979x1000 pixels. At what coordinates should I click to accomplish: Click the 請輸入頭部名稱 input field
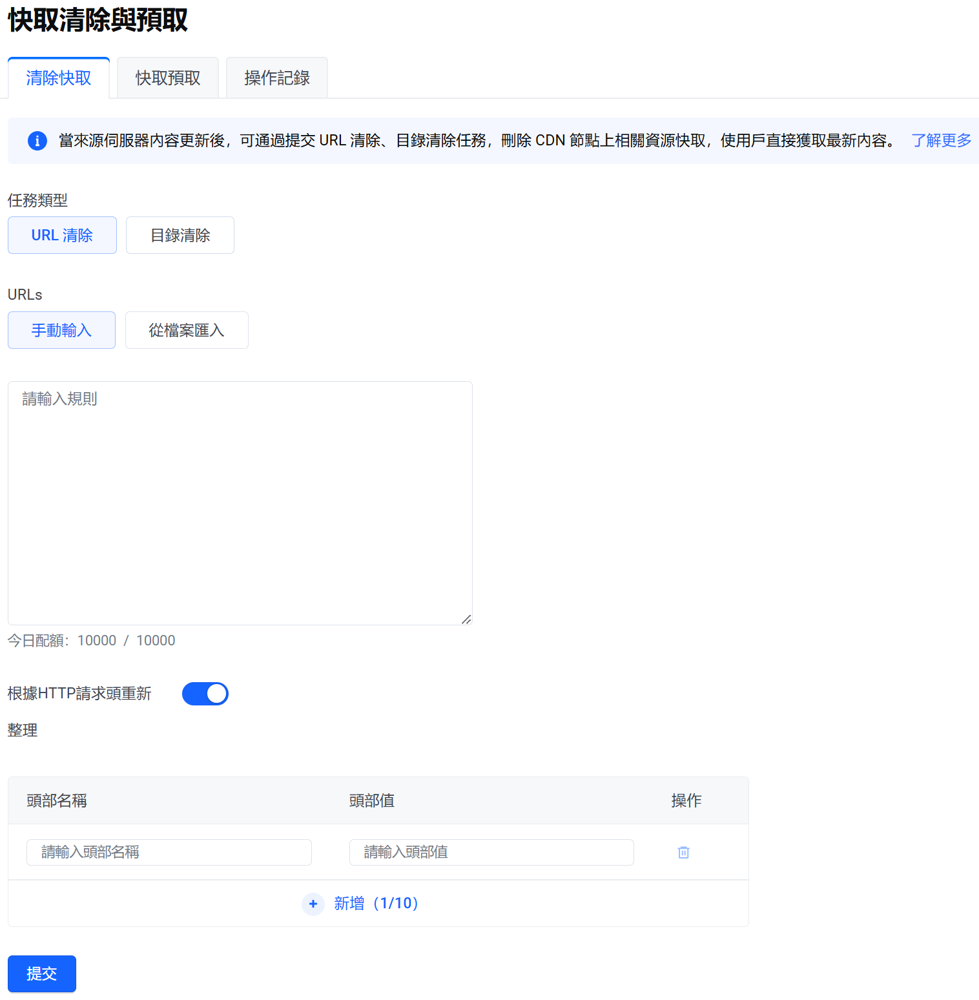click(169, 852)
